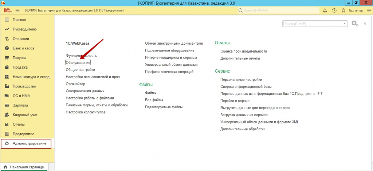Screen dimensions: 373x171
Task: Open Синхронизация данных
Action: (85, 91)
